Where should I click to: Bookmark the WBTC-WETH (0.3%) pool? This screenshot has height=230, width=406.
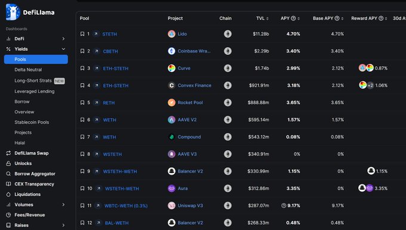pos(82,206)
